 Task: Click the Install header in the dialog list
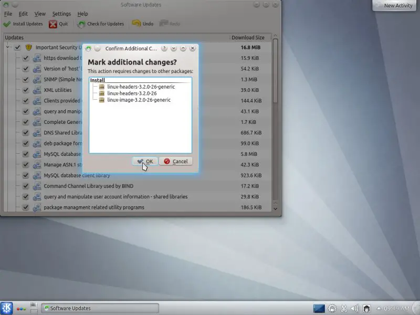pyautogui.click(x=140, y=80)
